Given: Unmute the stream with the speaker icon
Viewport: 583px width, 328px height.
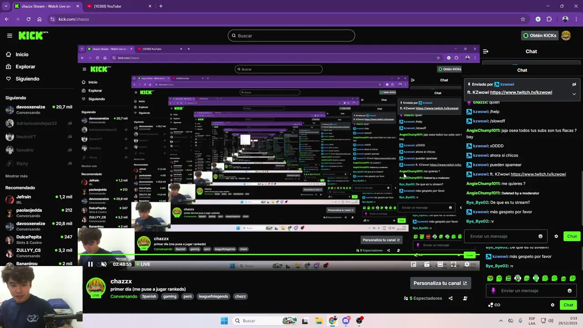Looking at the screenshot, I should [104, 264].
